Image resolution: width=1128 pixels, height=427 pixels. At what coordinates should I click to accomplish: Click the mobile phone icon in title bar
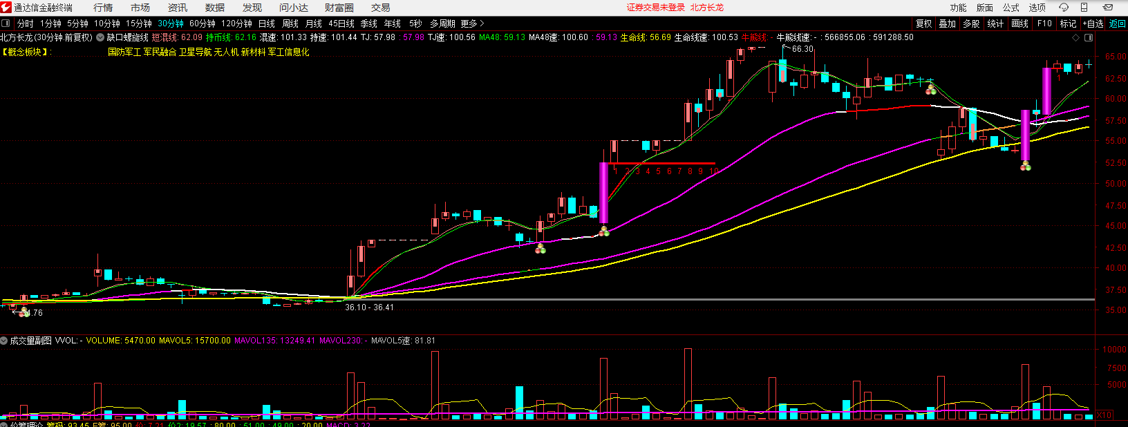pyautogui.click(x=1084, y=8)
